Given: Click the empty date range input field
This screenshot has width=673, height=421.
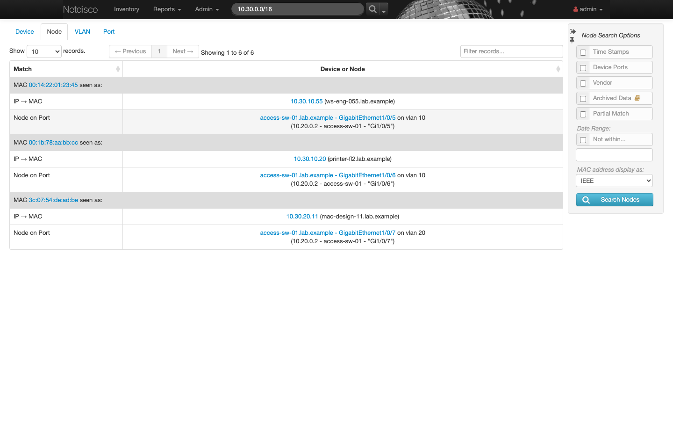Looking at the screenshot, I should (x=614, y=155).
